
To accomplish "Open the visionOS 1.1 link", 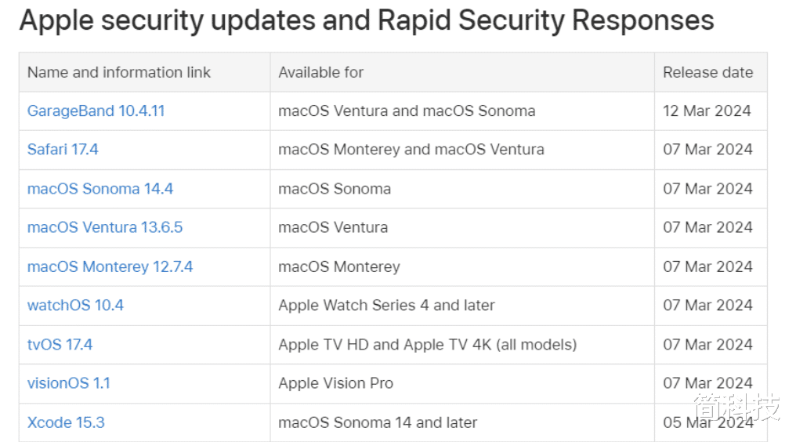I will (x=68, y=383).
